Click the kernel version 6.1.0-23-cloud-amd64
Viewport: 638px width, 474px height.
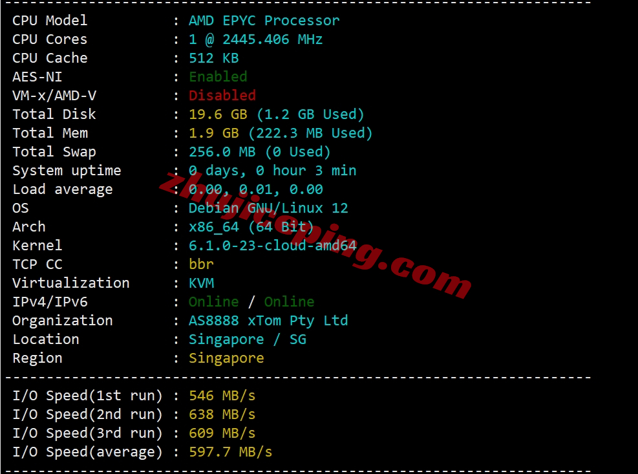(272, 245)
